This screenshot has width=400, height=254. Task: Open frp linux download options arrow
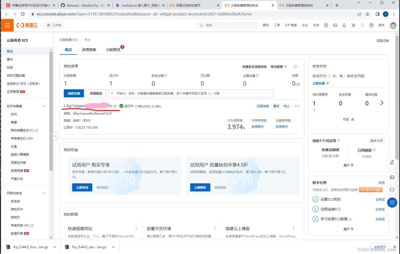pyautogui.click(x=55, y=247)
